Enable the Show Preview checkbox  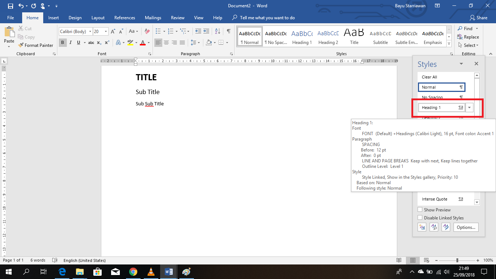(420, 210)
